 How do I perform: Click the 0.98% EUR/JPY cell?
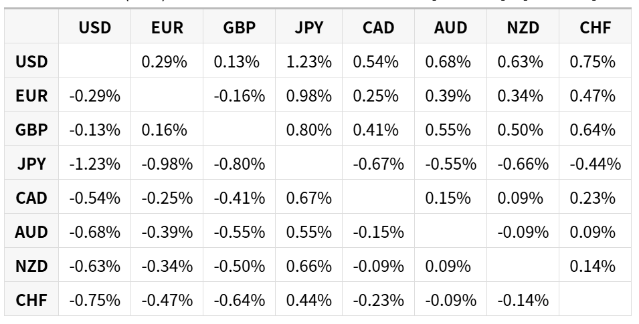click(x=309, y=95)
